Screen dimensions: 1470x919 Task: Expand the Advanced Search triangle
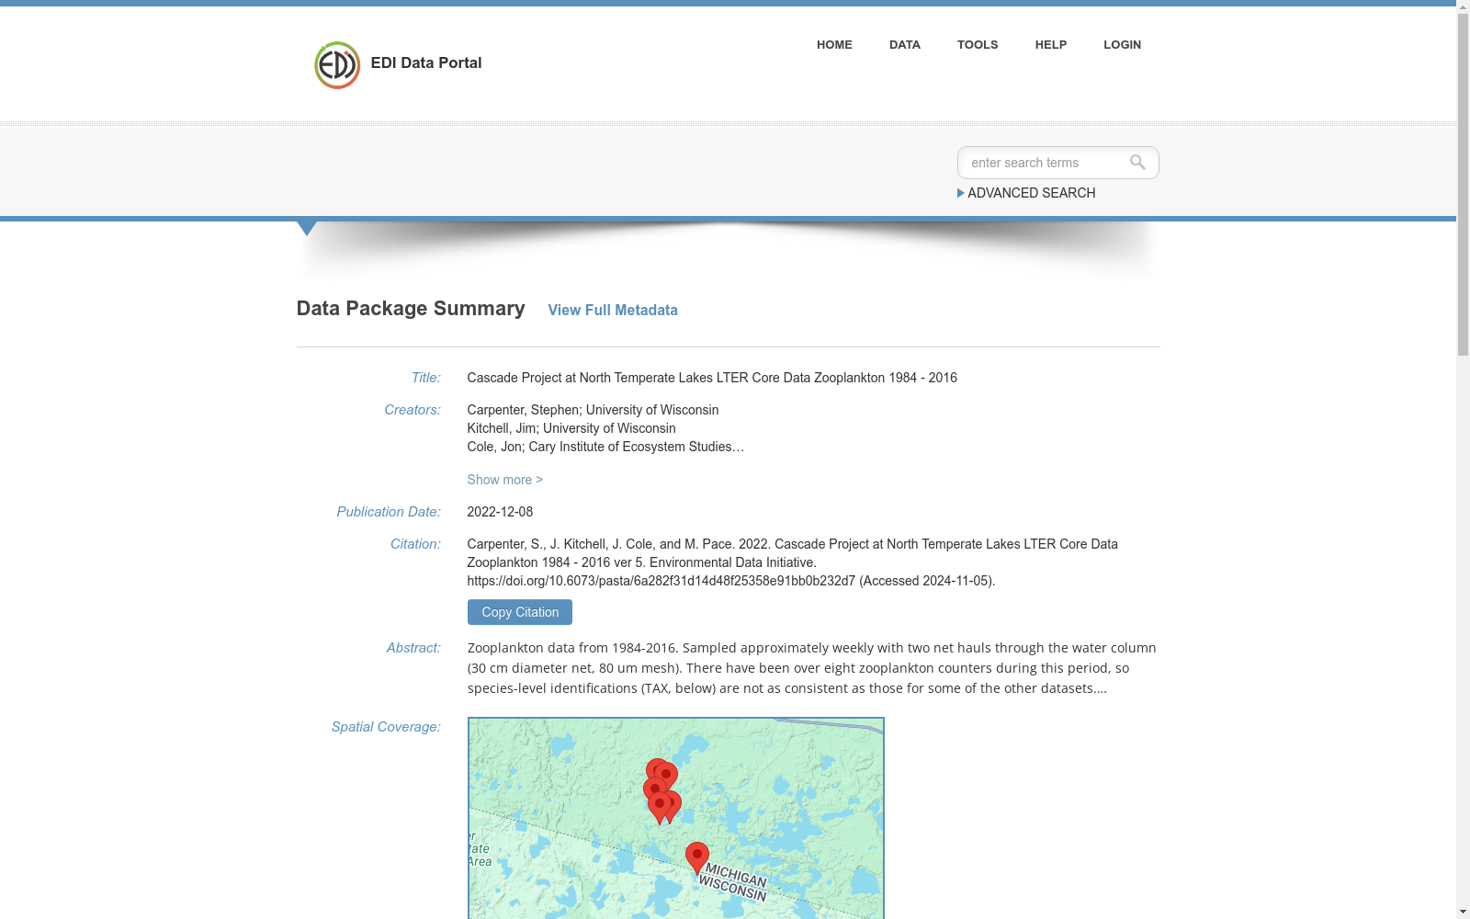pyautogui.click(x=961, y=193)
